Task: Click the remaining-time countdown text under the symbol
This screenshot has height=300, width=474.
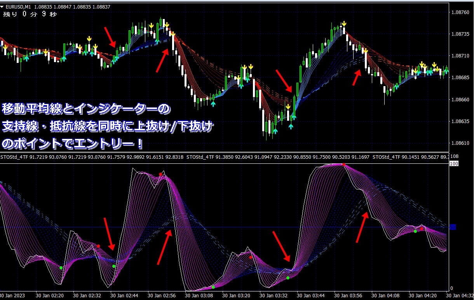Action: pos(30,14)
